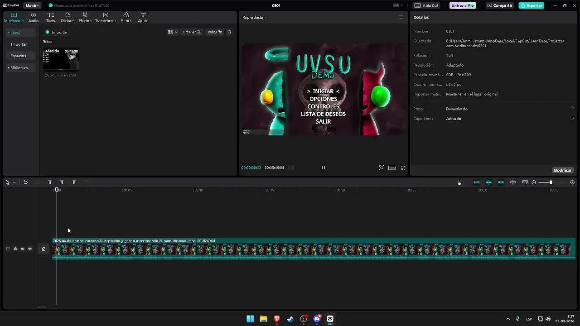Image resolution: width=580 pixels, height=326 pixels.
Task: Click the 00:10 mark on timeline ruler
Action: tap(198, 190)
